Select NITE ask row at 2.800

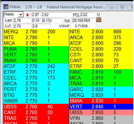(102, 32)
